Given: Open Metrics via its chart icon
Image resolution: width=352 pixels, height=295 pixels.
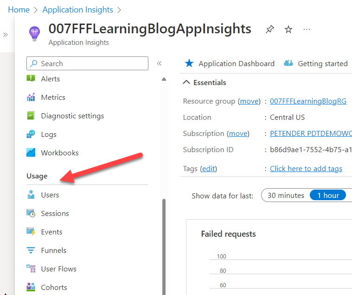Looking at the screenshot, I should click(31, 98).
